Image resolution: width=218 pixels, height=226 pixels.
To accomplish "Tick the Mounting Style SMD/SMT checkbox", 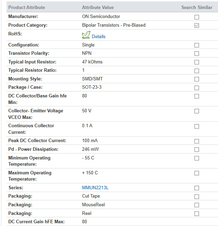I will (x=197, y=79).
